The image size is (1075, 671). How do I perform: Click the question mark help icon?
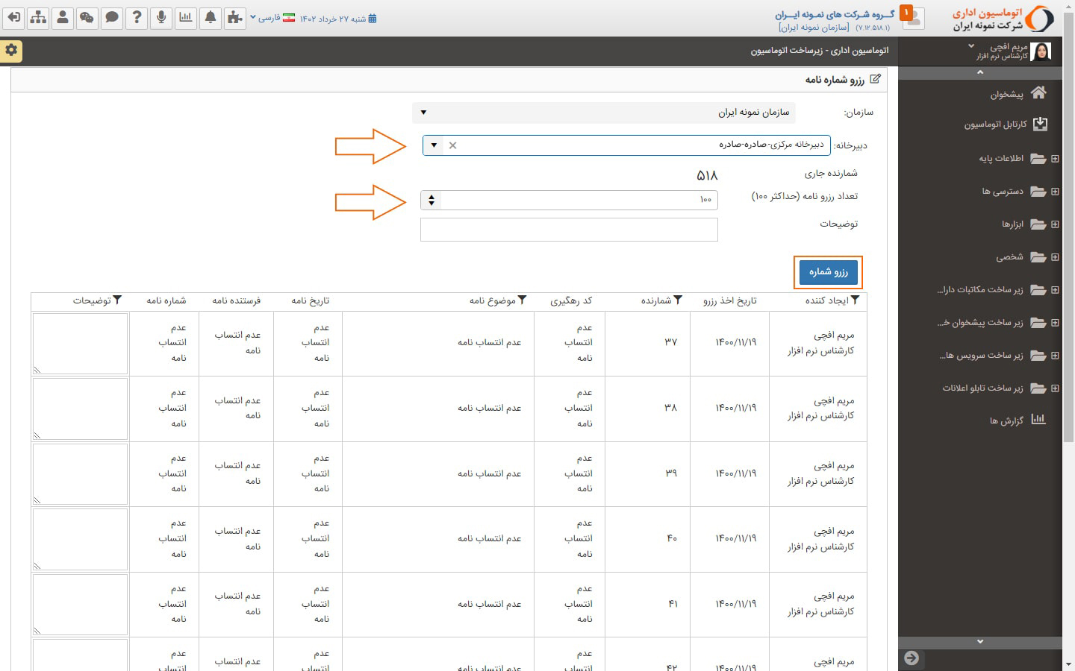point(136,17)
